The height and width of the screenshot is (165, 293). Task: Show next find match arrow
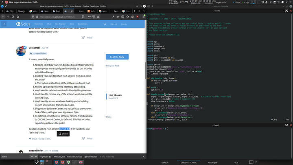(x=36, y=156)
